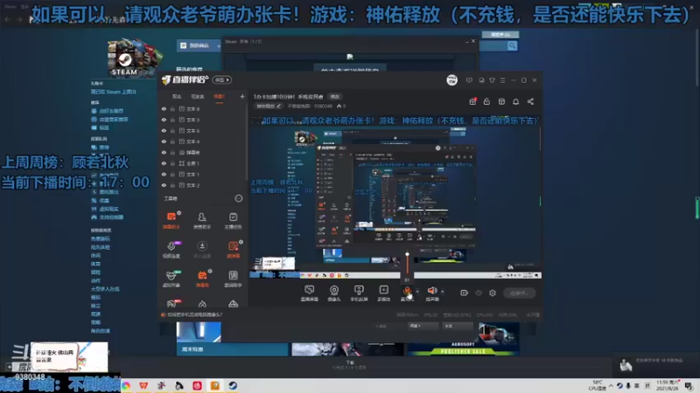Viewport: 700px width, 393px height.
Task: Open Steam downloads label at window bottom
Action: click(x=350, y=364)
